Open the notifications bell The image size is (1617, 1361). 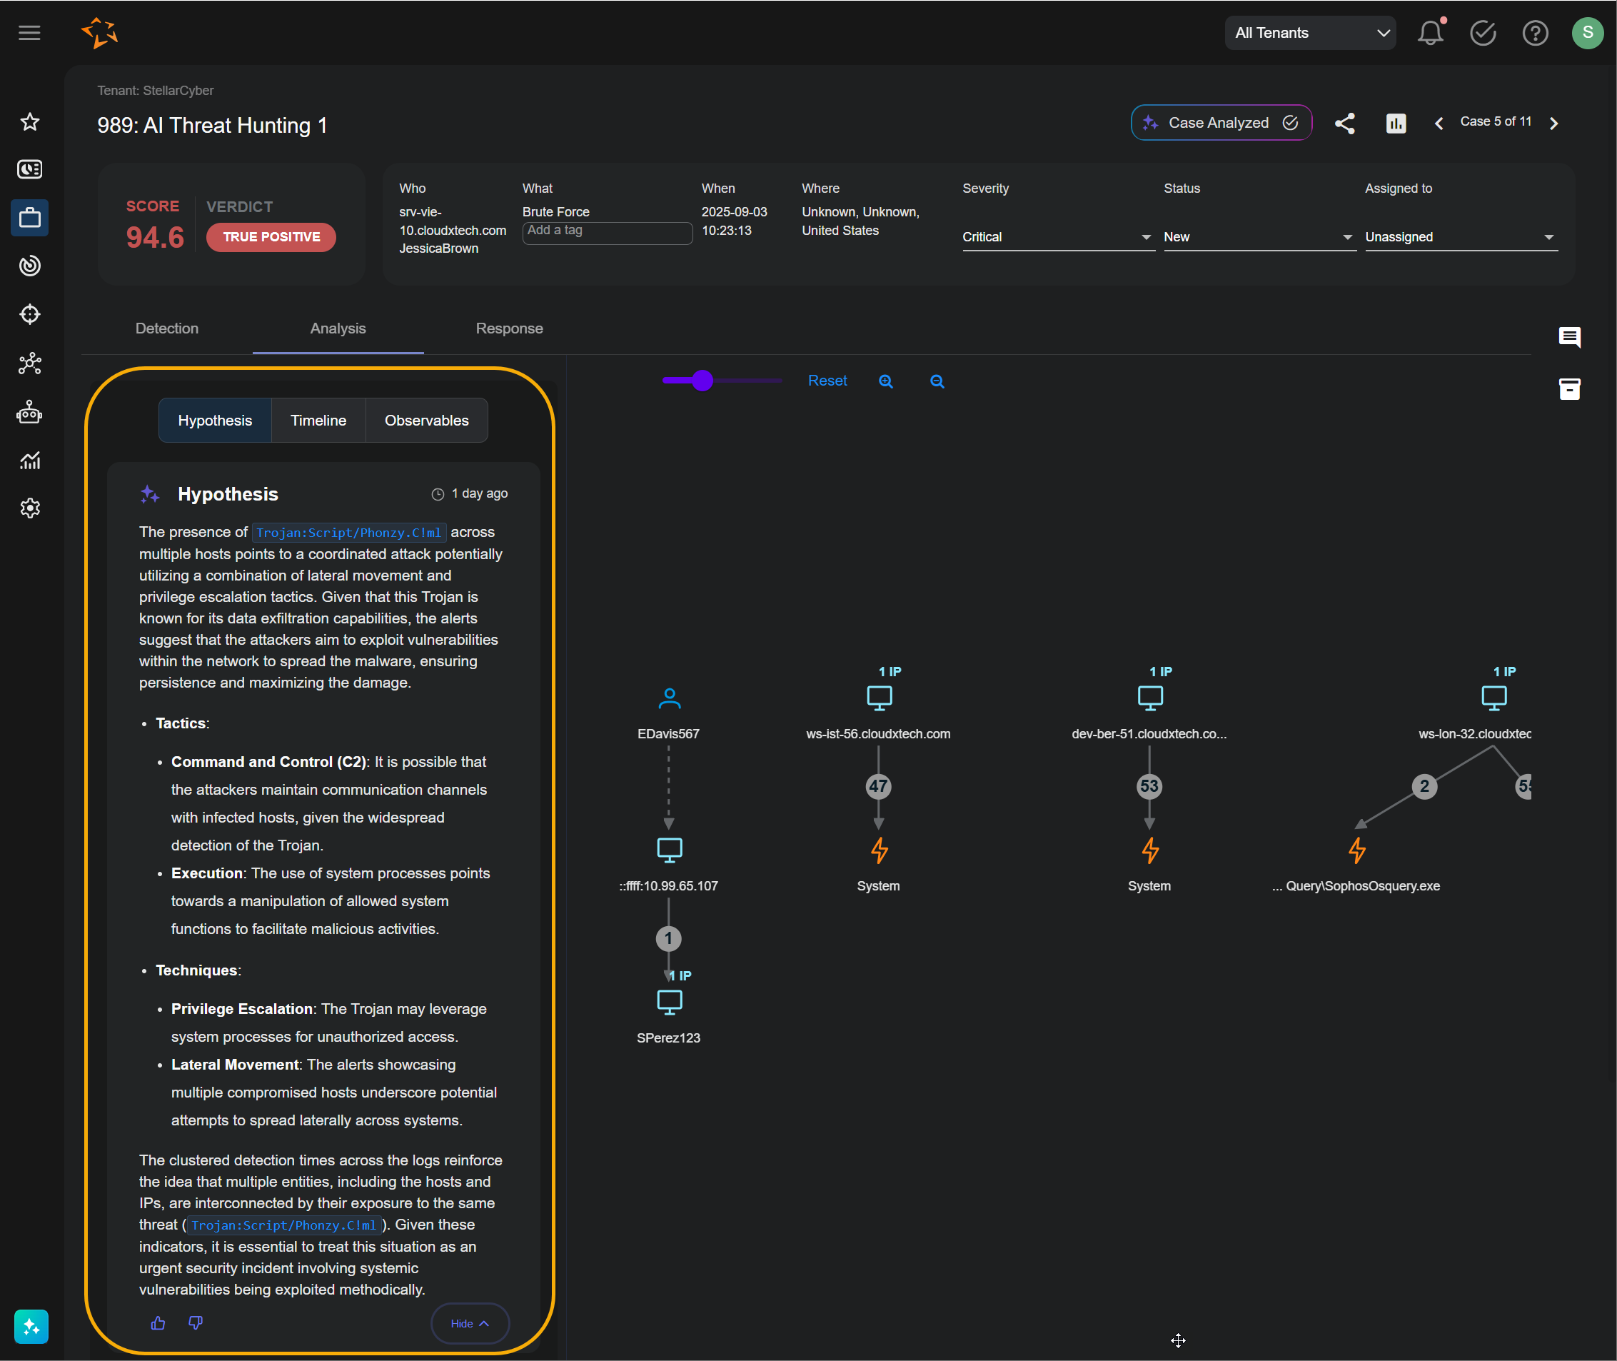[1429, 33]
